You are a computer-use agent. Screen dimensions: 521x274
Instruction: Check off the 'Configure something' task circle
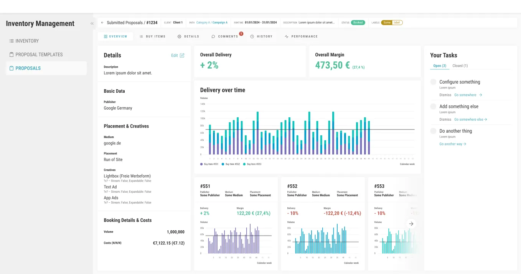433,82
